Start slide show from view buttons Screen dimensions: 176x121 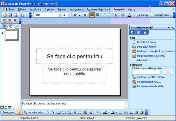[10, 107]
